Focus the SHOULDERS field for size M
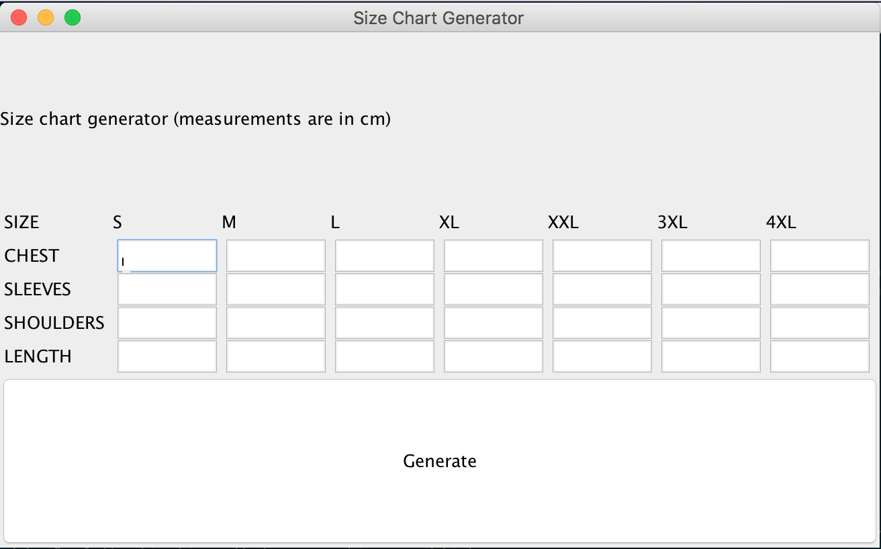881x549 pixels. click(x=276, y=323)
